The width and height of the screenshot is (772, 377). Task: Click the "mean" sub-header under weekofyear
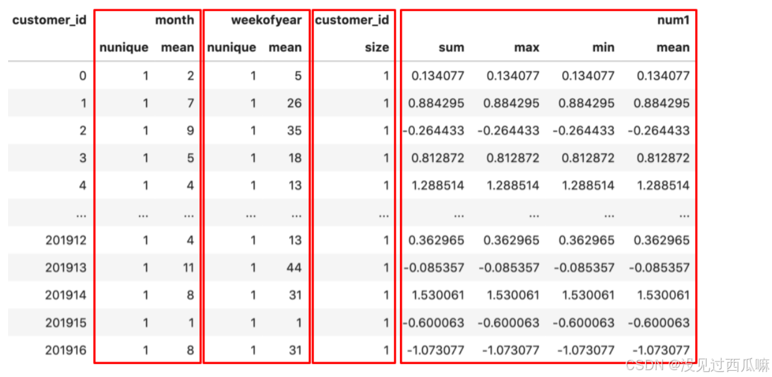(x=285, y=47)
